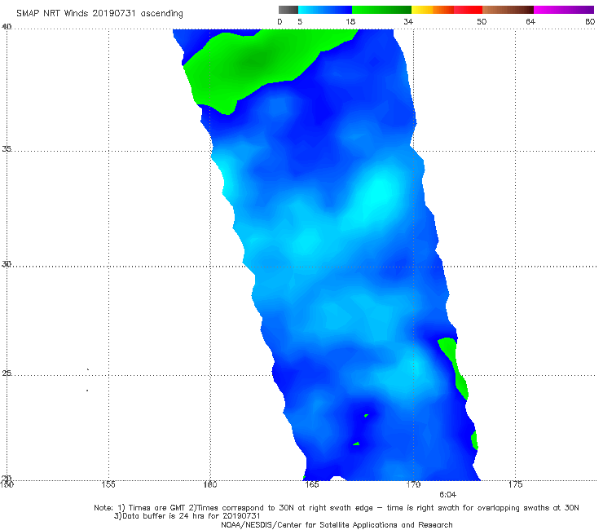Click latitude axis label '30'
Image resolution: width=603 pixels, height=530 pixels.
pyautogui.click(x=7, y=264)
